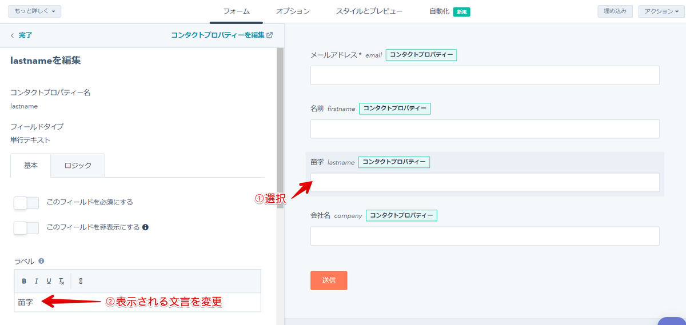686x325 pixels.
Task: Click the 名前 firstname input field
Action: coord(485,129)
